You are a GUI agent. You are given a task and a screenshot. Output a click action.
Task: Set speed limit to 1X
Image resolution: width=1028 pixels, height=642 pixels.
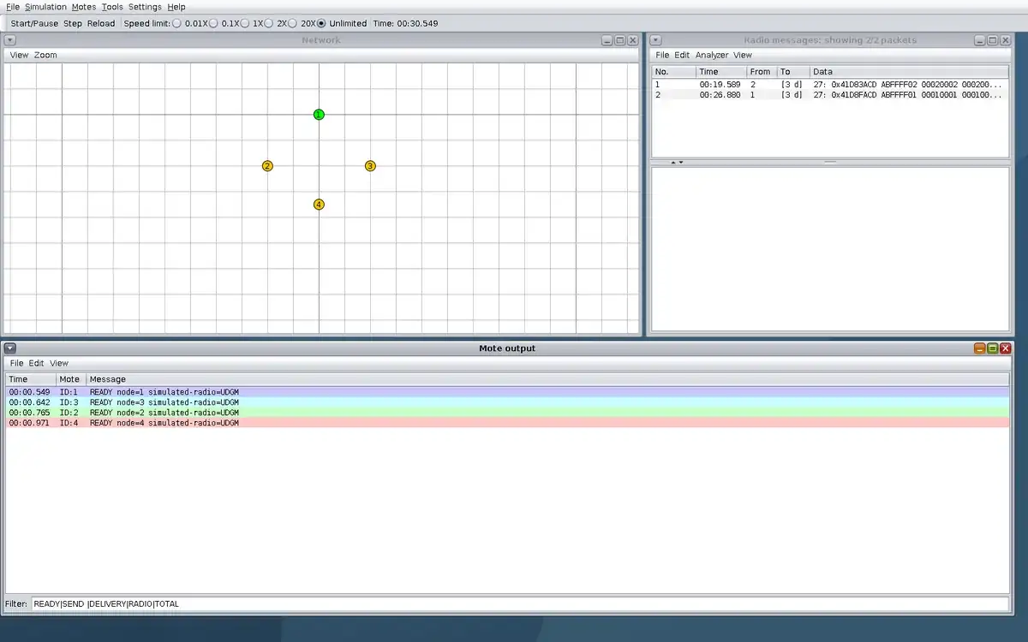click(x=246, y=23)
